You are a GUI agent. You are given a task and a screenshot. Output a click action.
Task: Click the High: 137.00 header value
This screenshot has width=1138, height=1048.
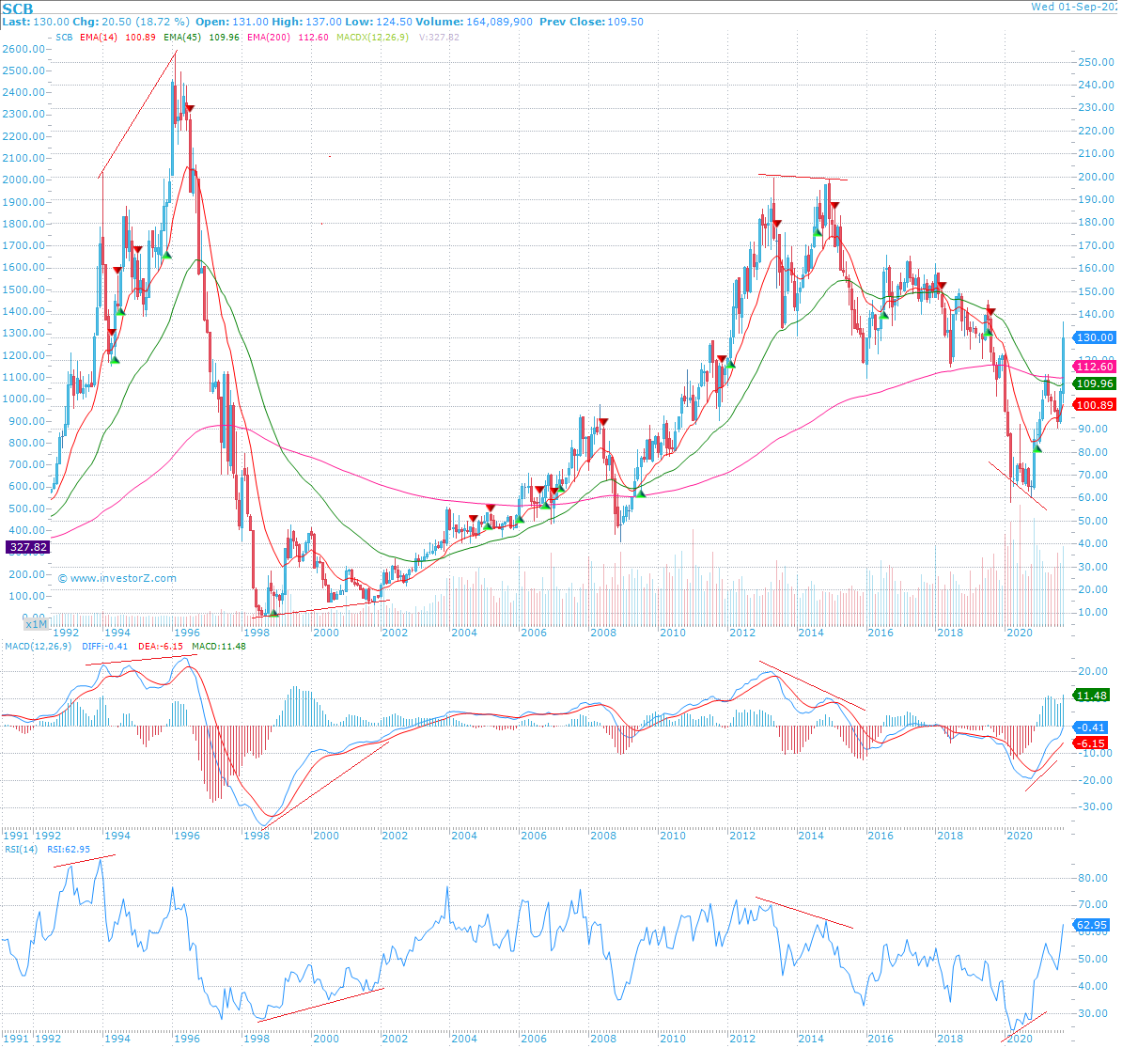pos(306,22)
